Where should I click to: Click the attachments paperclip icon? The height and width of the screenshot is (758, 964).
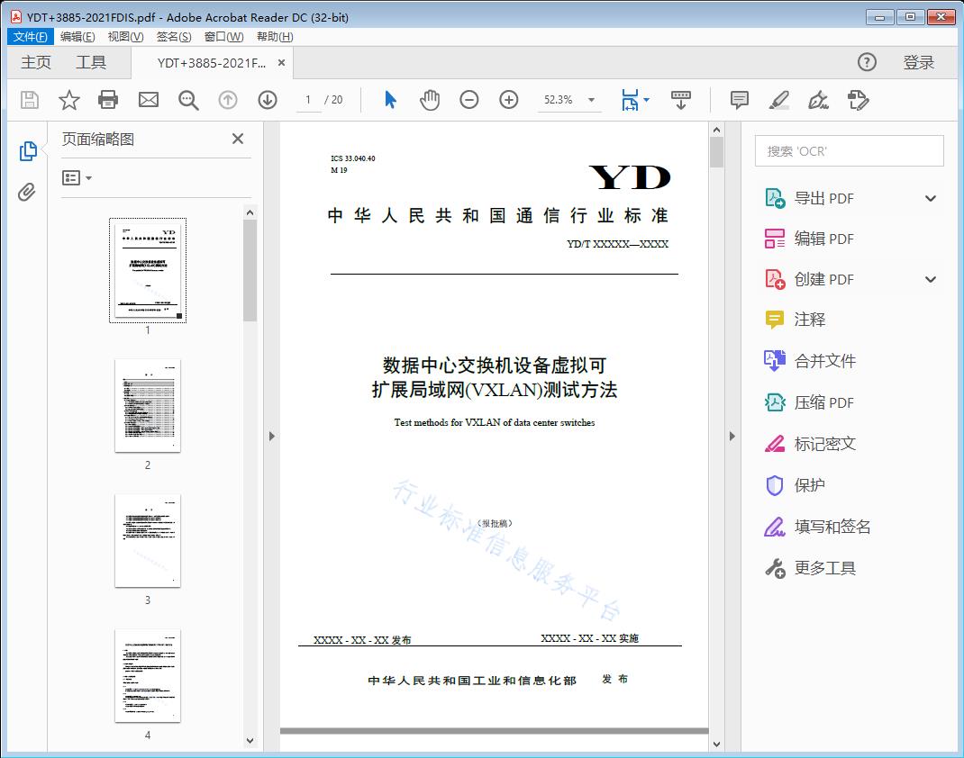[27, 189]
